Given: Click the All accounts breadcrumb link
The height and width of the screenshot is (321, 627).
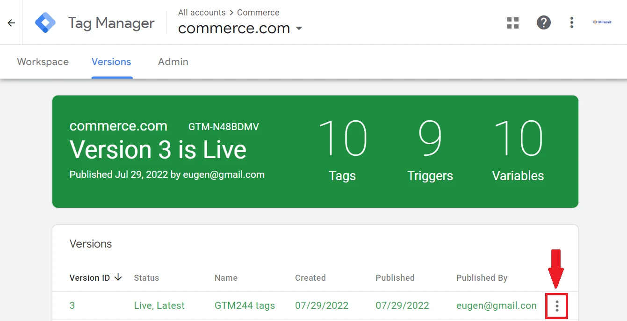Looking at the screenshot, I should [202, 13].
